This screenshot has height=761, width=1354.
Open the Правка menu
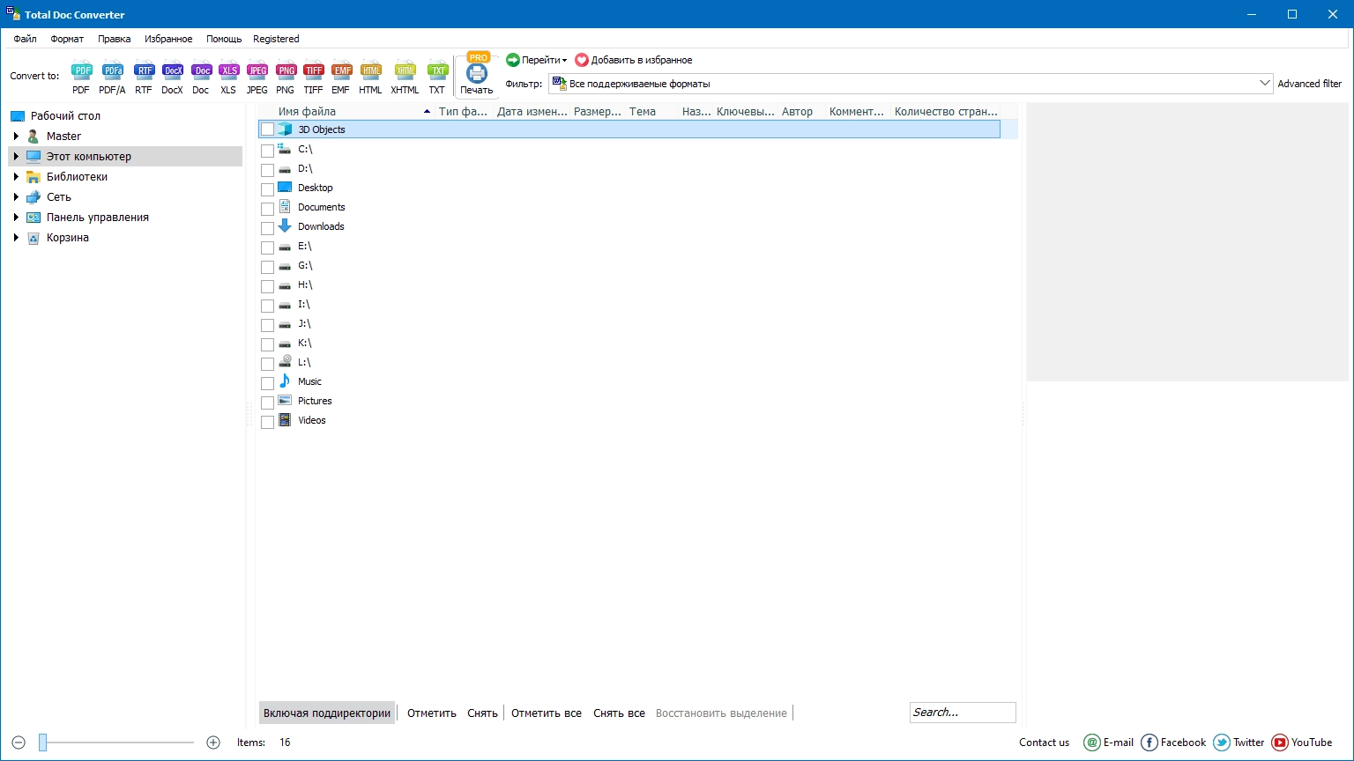click(x=115, y=39)
